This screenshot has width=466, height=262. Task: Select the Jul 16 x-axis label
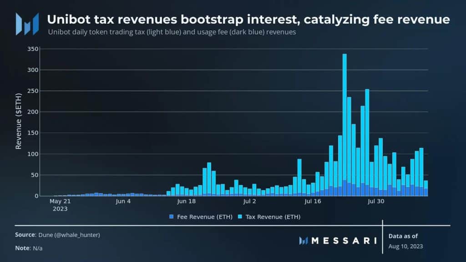coord(313,201)
